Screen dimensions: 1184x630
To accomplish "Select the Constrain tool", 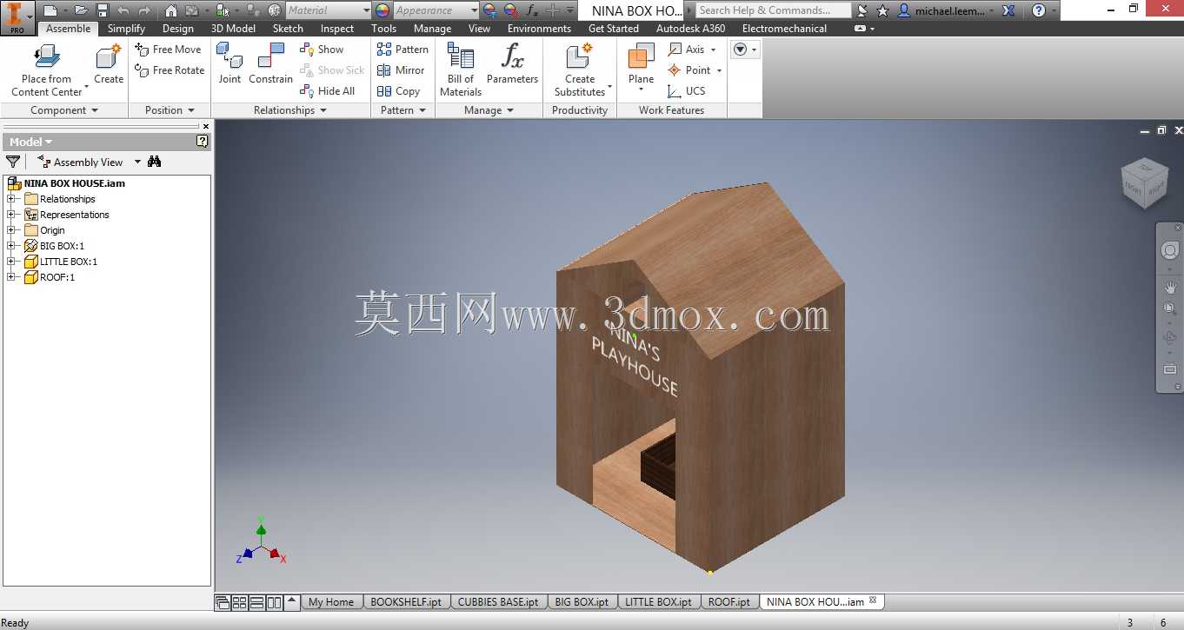I will click(270, 65).
